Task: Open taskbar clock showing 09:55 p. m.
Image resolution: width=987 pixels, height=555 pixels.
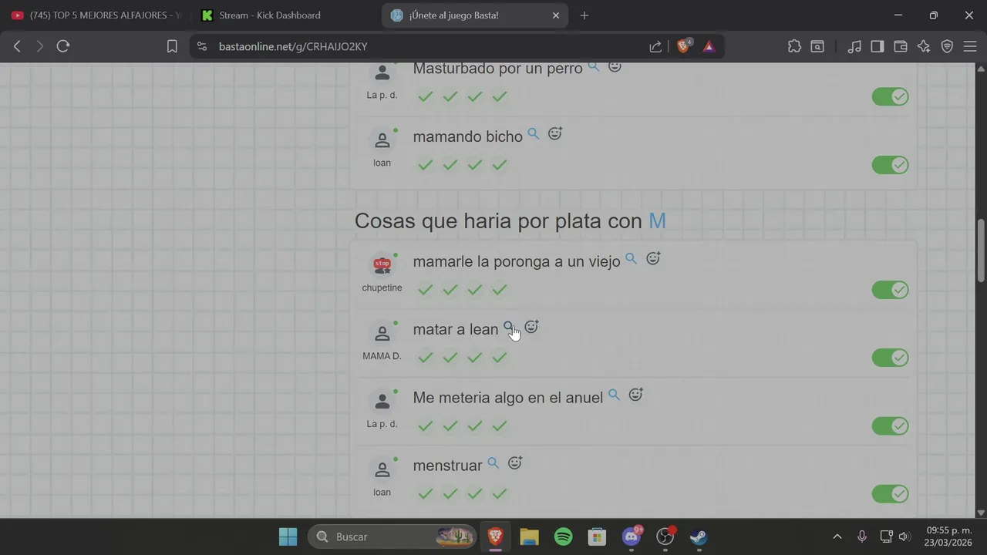Action: 948,536
